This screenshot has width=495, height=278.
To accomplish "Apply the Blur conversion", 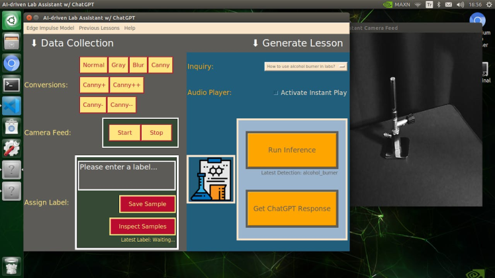I will click(x=138, y=65).
